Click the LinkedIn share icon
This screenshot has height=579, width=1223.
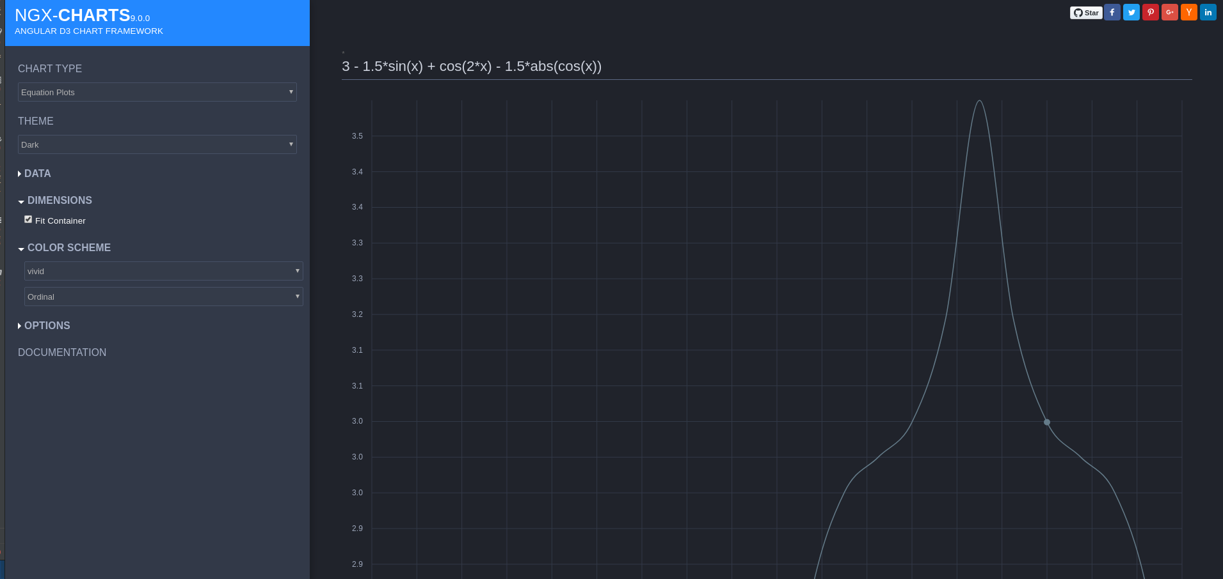[x=1208, y=12]
